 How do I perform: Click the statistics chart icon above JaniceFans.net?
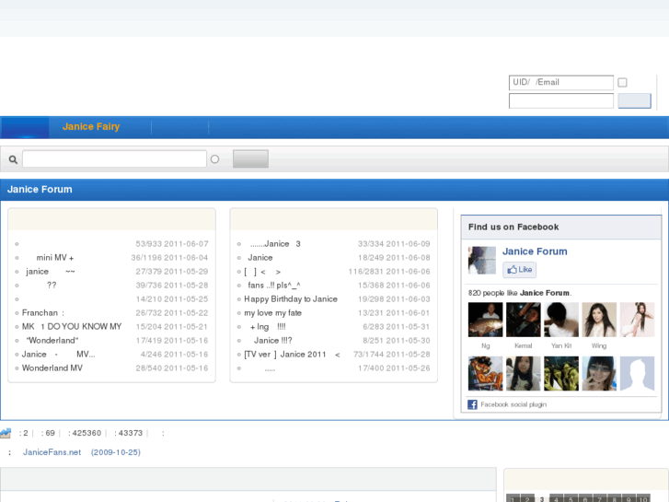6,433
